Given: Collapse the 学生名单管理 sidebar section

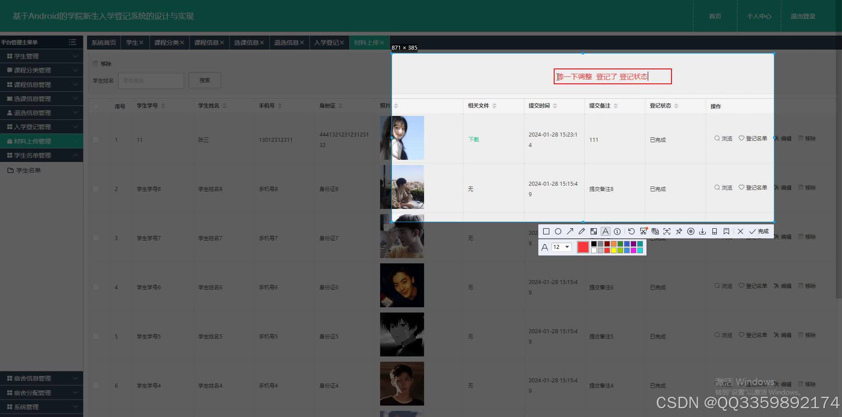Looking at the screenshot, I should tap(42, 155).
